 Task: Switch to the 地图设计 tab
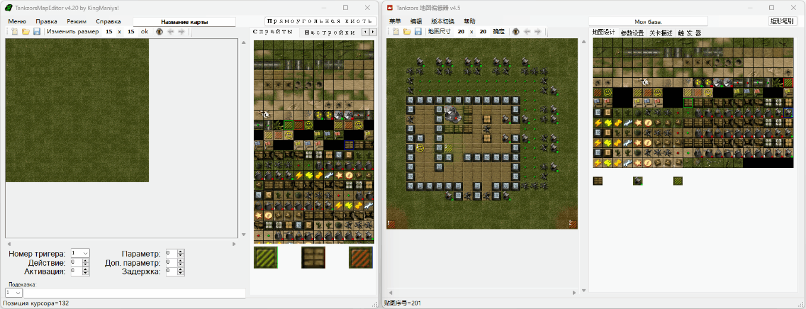tap(604, 33)
